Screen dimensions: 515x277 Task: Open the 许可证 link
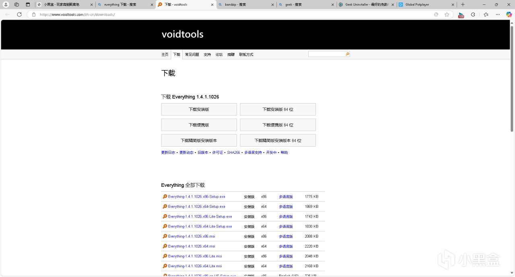click(x=218, y=153)
